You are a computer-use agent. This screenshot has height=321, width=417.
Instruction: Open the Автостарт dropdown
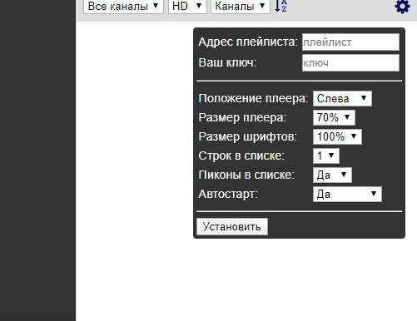[347, 194]
